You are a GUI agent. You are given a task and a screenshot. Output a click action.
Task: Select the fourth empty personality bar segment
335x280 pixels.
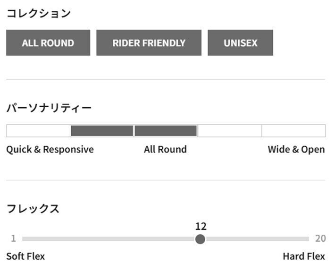[230, 131]
